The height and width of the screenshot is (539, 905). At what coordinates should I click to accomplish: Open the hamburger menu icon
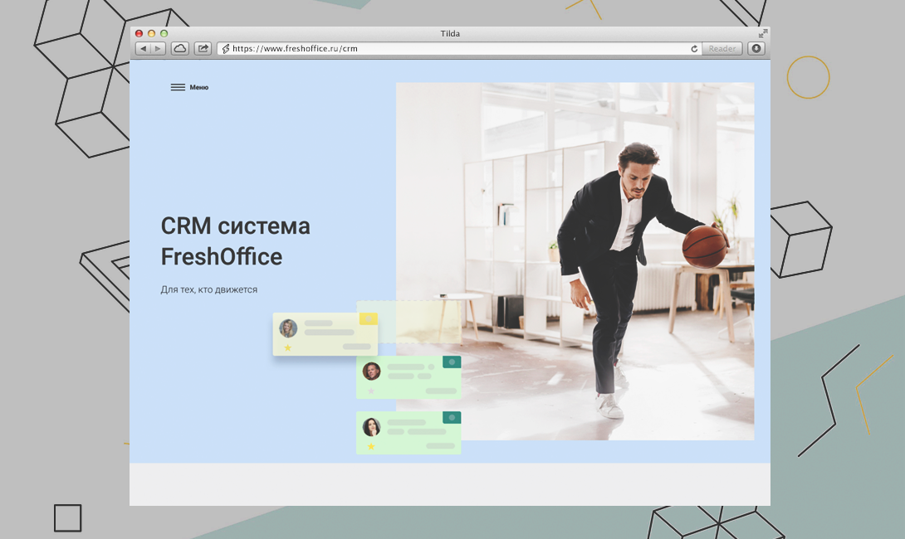coord(178,87)
